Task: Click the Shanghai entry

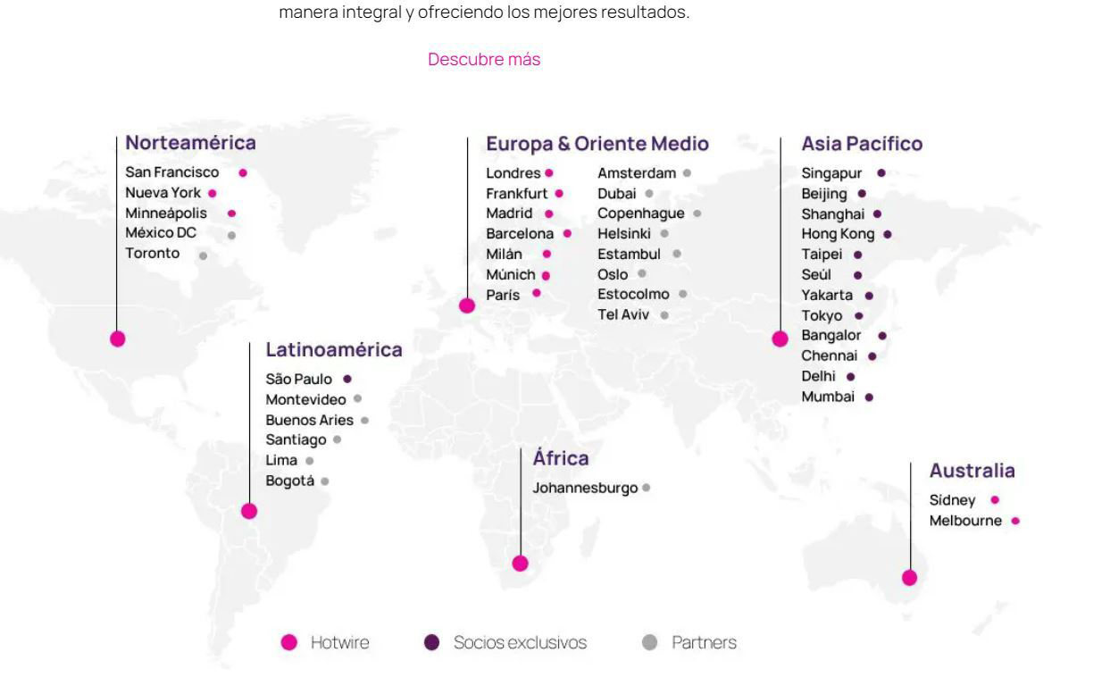Action: point(833,213)
